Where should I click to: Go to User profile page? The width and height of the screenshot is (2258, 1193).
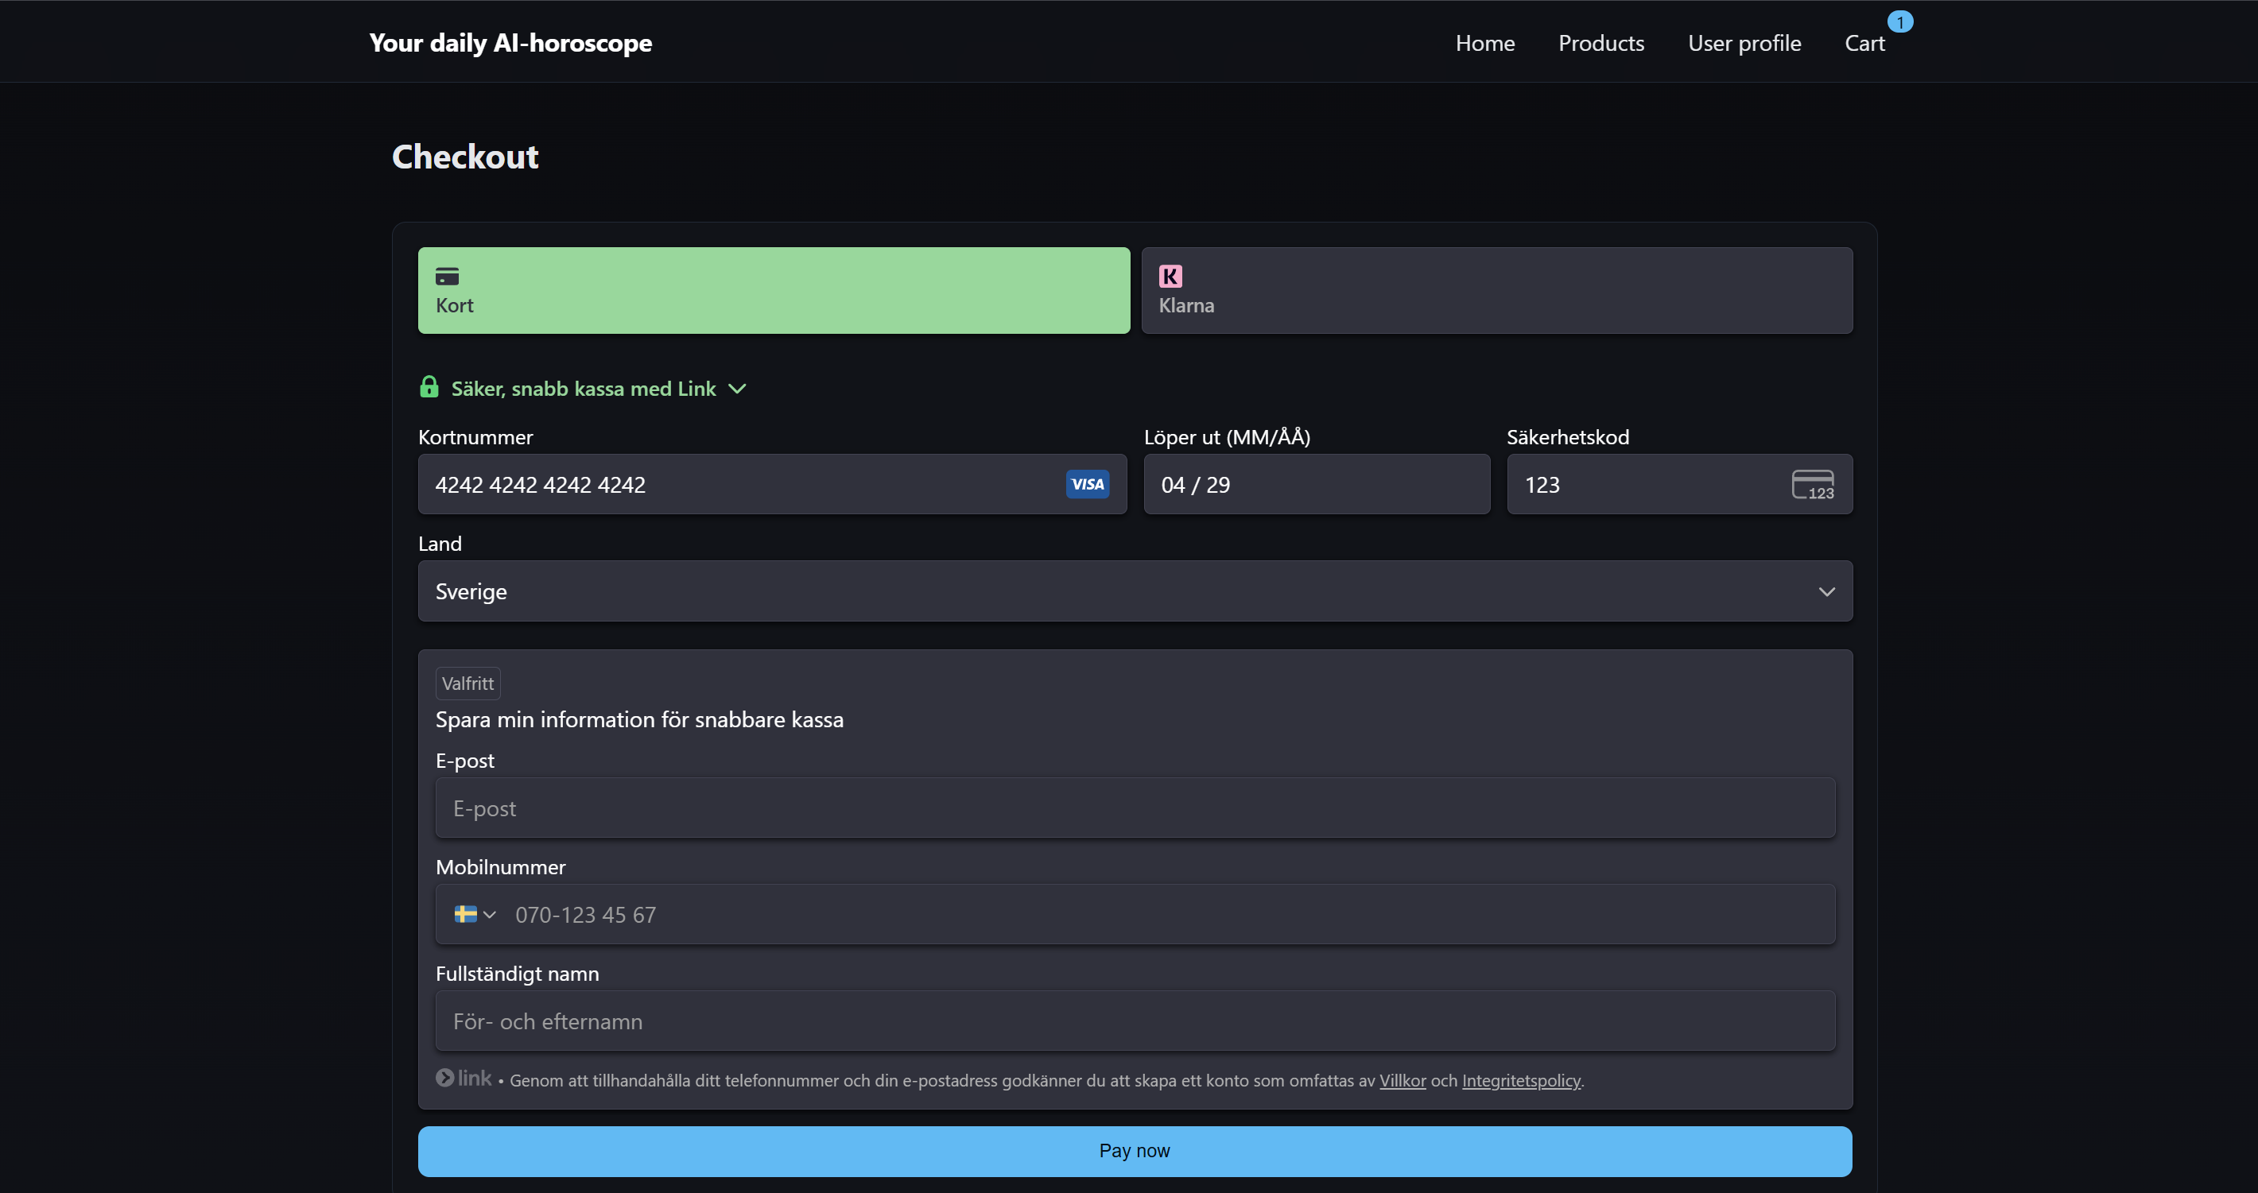tap(1744, 43)
